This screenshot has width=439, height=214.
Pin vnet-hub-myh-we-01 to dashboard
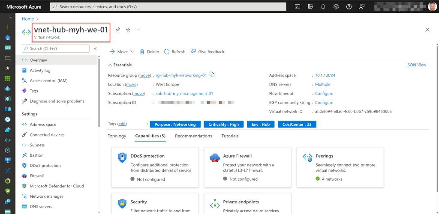(118, 30)
